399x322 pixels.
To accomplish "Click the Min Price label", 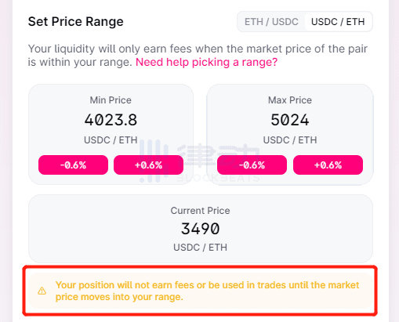I will pyautogui.click(x=111, y=100).
